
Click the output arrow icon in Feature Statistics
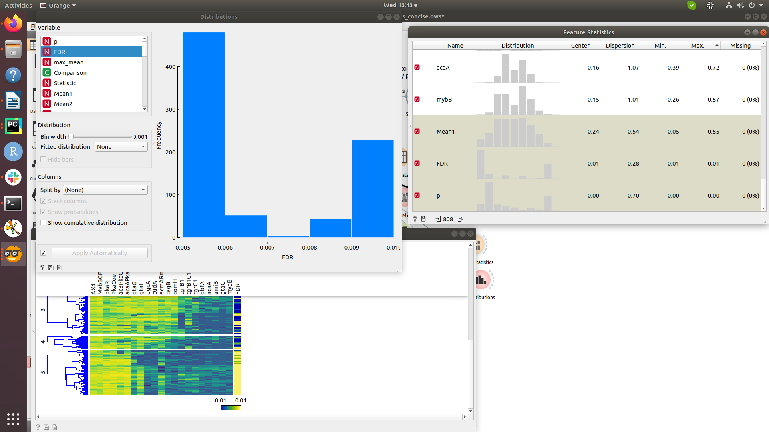pyautogui.click(x=460, y=219)
